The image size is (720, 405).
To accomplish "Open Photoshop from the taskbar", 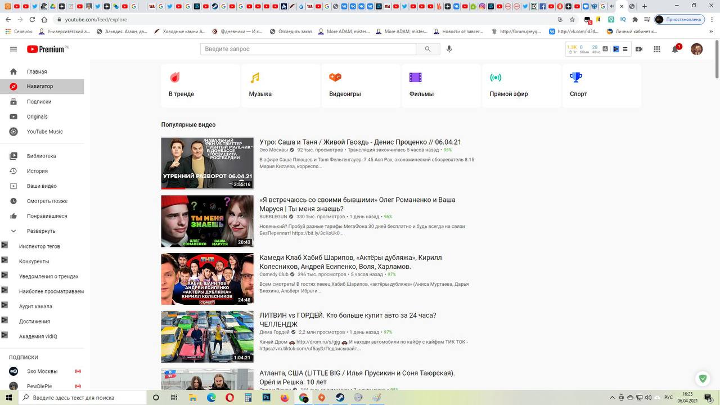I will [267, 397].
